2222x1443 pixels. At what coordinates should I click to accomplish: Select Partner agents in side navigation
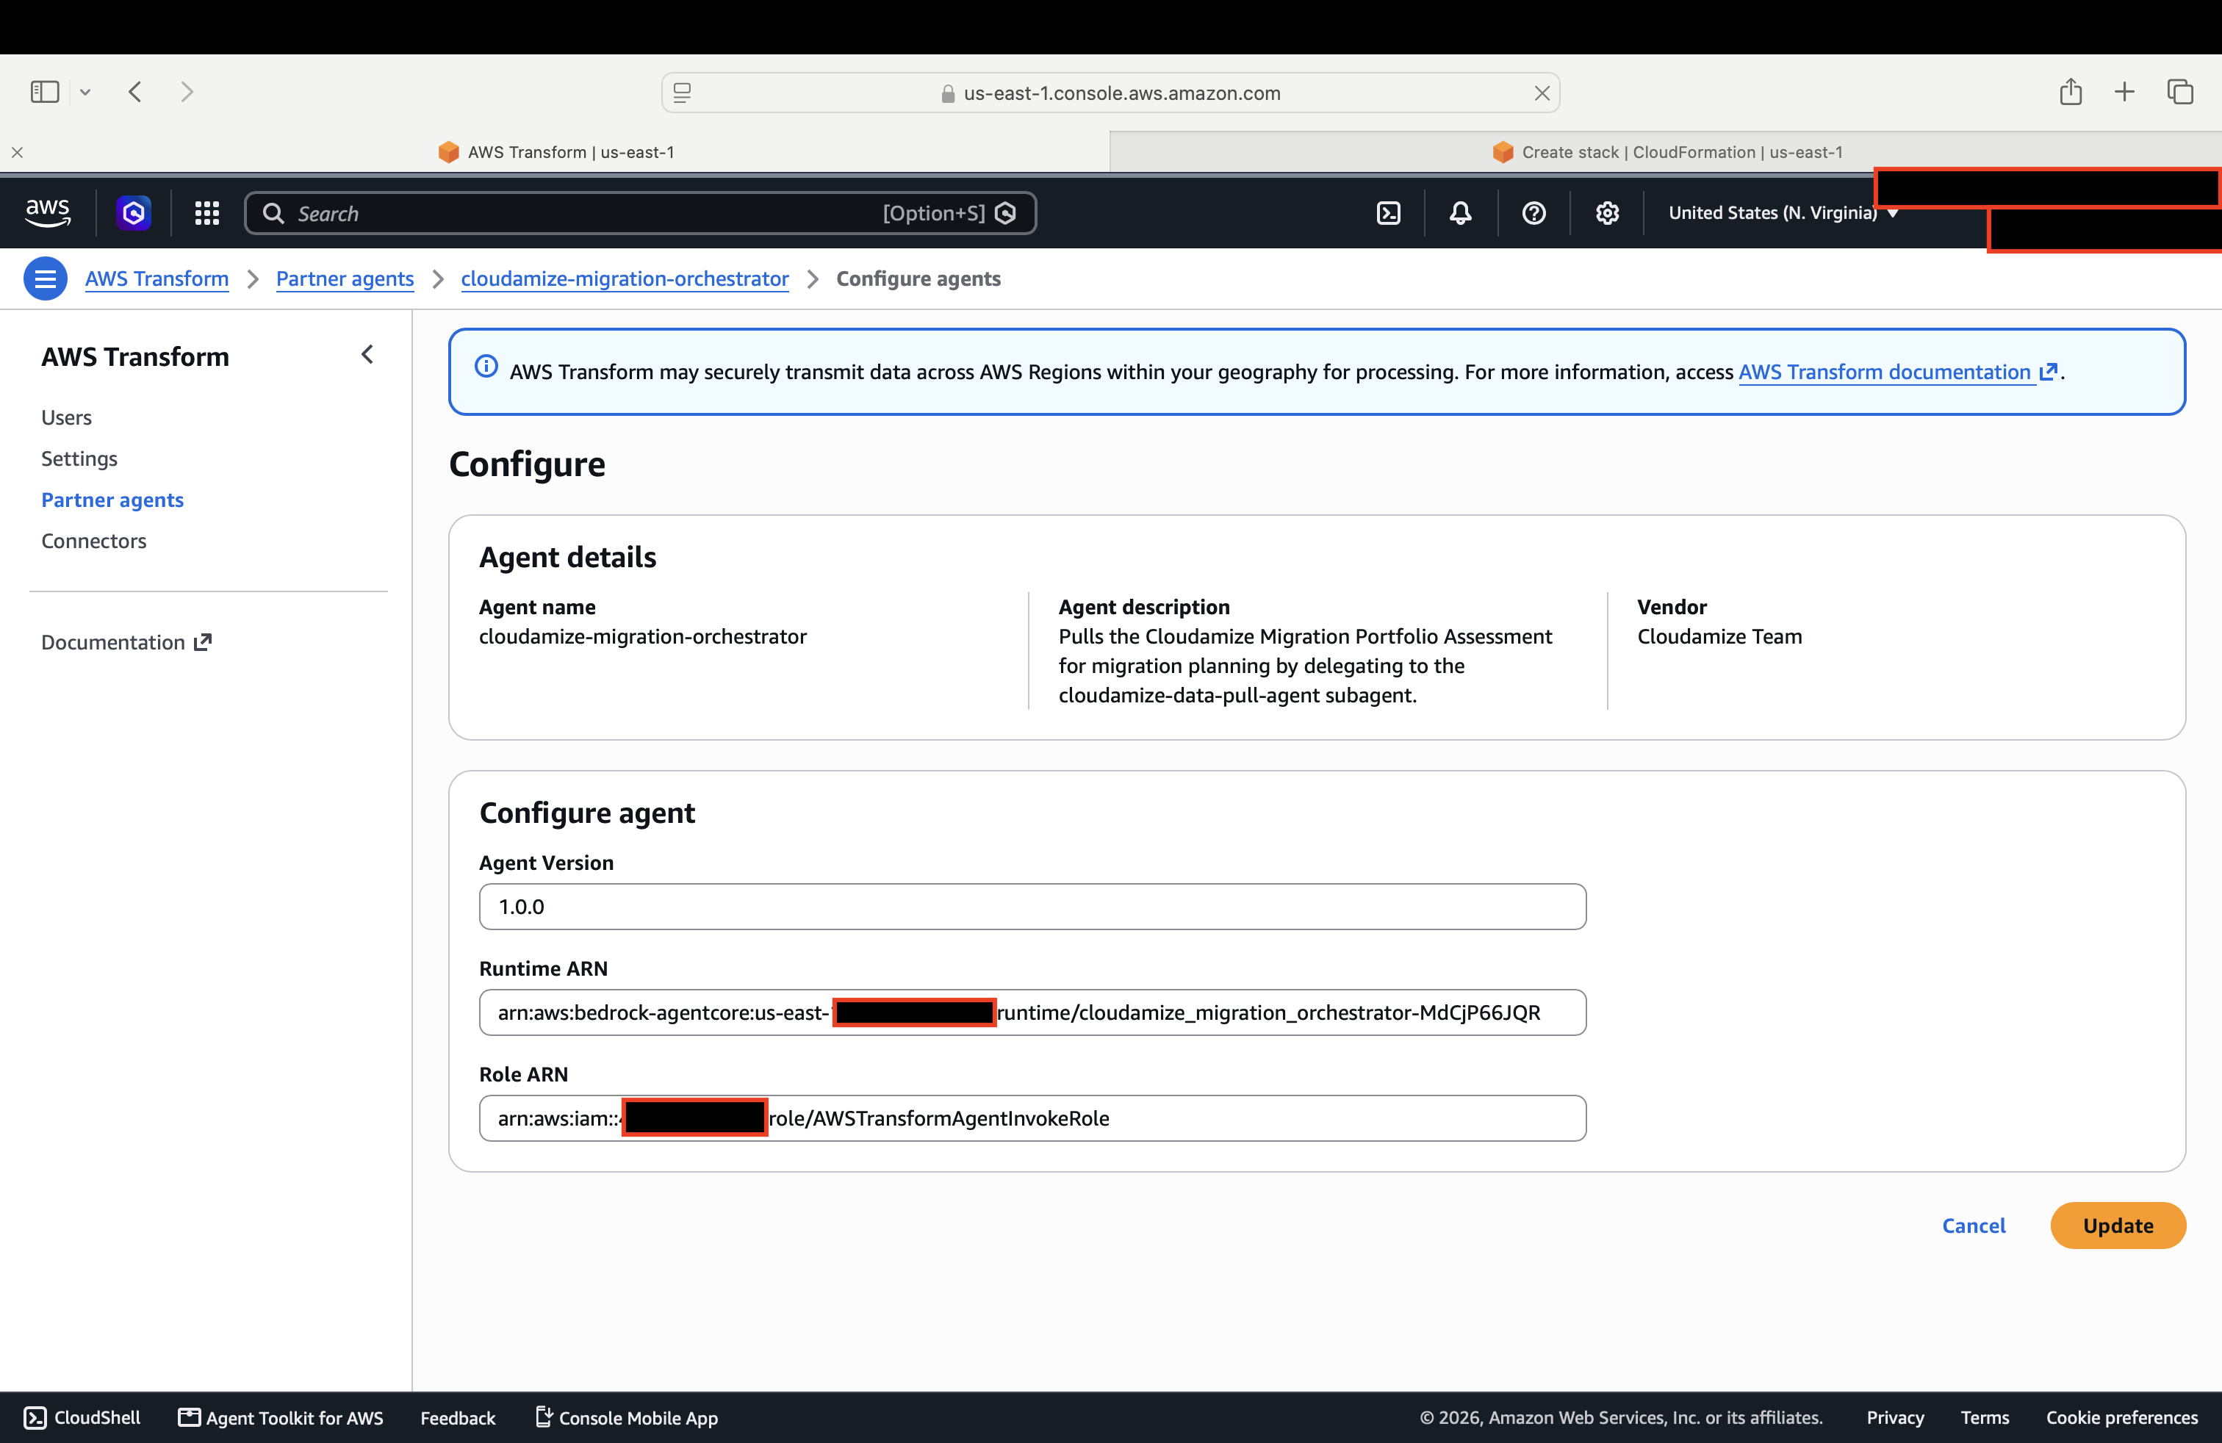(x=112, y=500)
